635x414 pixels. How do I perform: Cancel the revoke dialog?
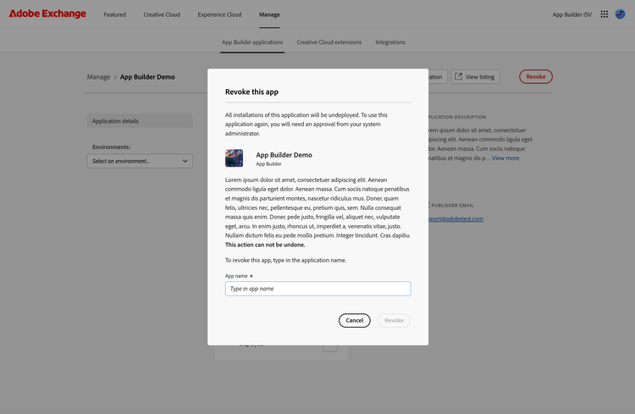coord(355,320)
